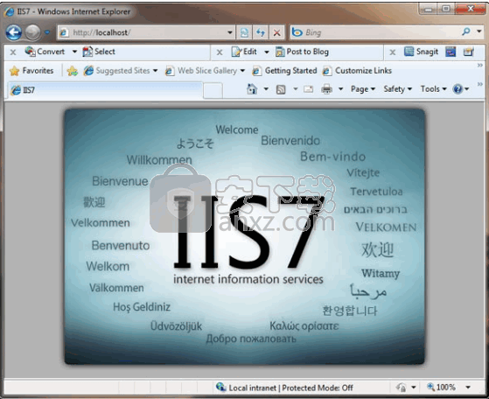489x399 pixels.
Task: Click the Snagit capture button
Action: [x=422, y=52]
